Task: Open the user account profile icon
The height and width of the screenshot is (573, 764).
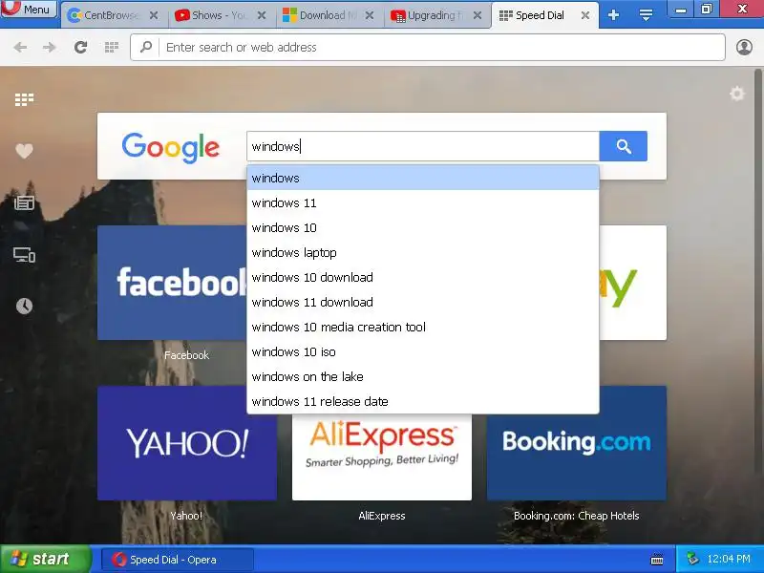Action: [x=744, y=47]
